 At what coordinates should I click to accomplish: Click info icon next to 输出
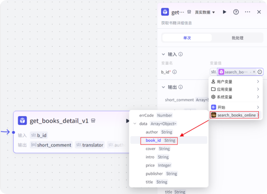pos(180,87)
